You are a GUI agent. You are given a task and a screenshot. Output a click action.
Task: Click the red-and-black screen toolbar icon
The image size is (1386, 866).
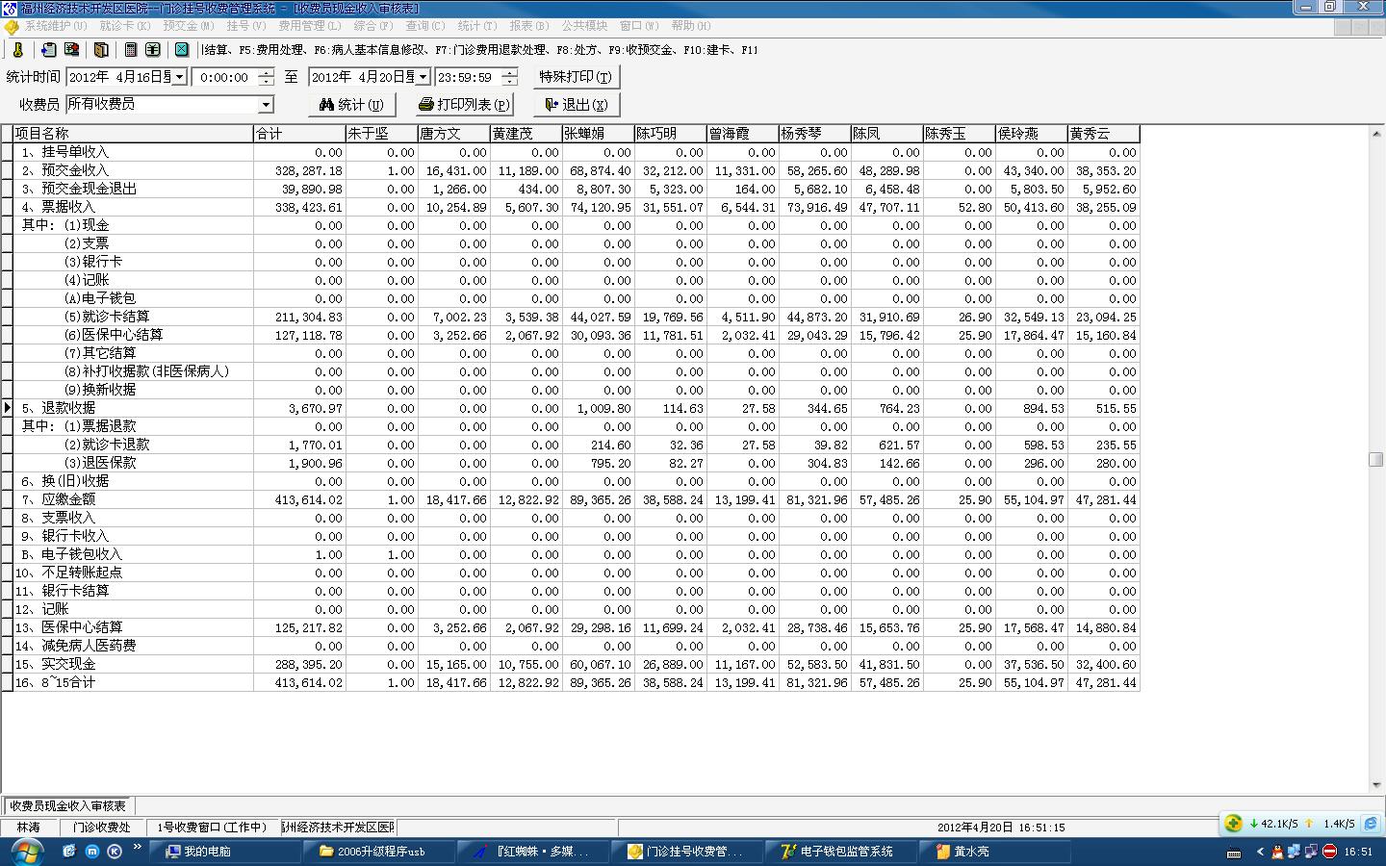coord(71,50)
